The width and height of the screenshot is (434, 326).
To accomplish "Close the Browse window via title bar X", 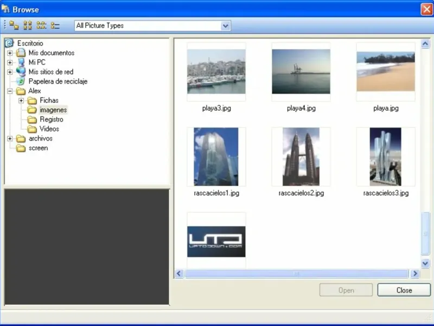I will pyautogui.click(x=427, y=9).
